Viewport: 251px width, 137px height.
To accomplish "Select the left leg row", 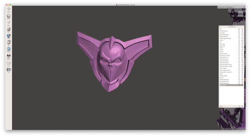I will [231, 50].
